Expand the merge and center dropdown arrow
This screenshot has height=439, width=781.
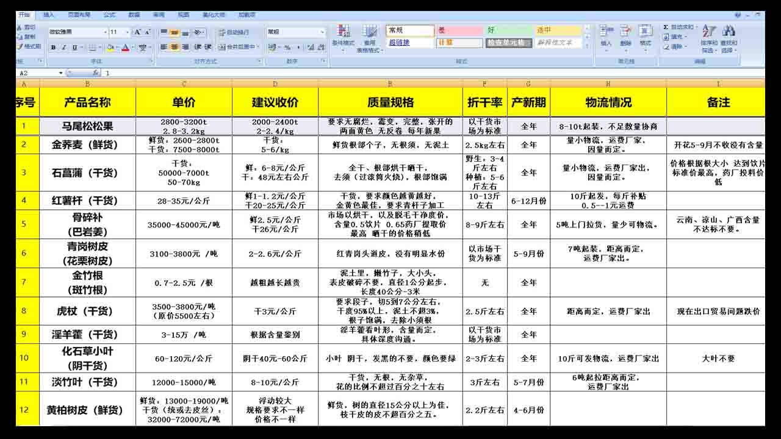(259, 47)
